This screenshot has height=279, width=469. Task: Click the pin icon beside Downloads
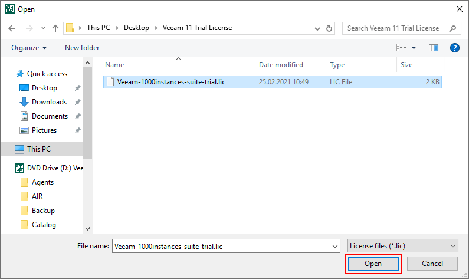[x=78, y=102]
